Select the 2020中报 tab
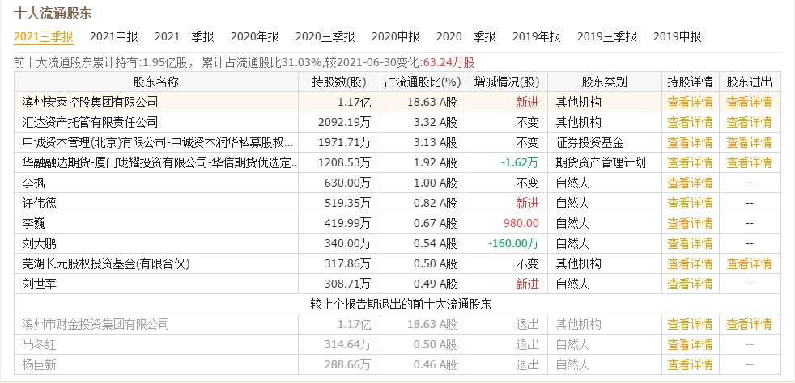The width and height of the screenshot is (795, 383). [x=395, y=36]
